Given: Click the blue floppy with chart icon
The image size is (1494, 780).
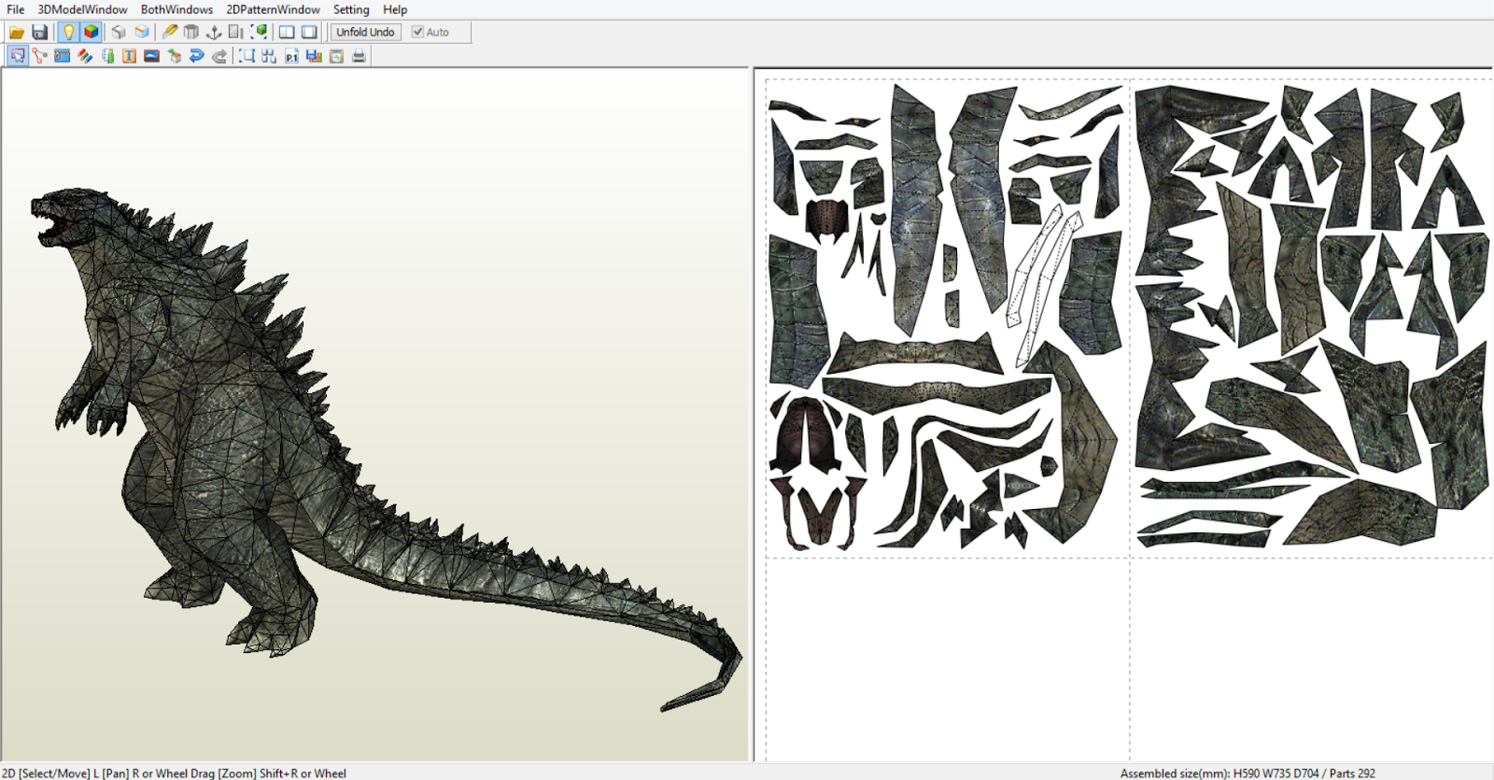Looking at the screenshot, I should [x=314, y=56].
